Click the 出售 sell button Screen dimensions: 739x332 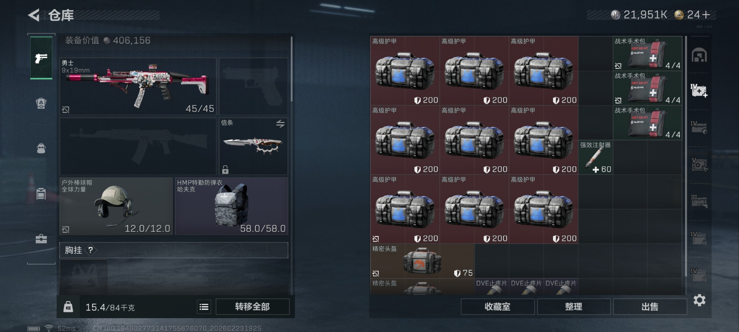[650, 307]
